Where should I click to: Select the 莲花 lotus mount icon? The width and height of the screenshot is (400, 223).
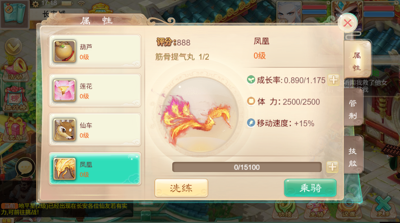pos(64,90)
